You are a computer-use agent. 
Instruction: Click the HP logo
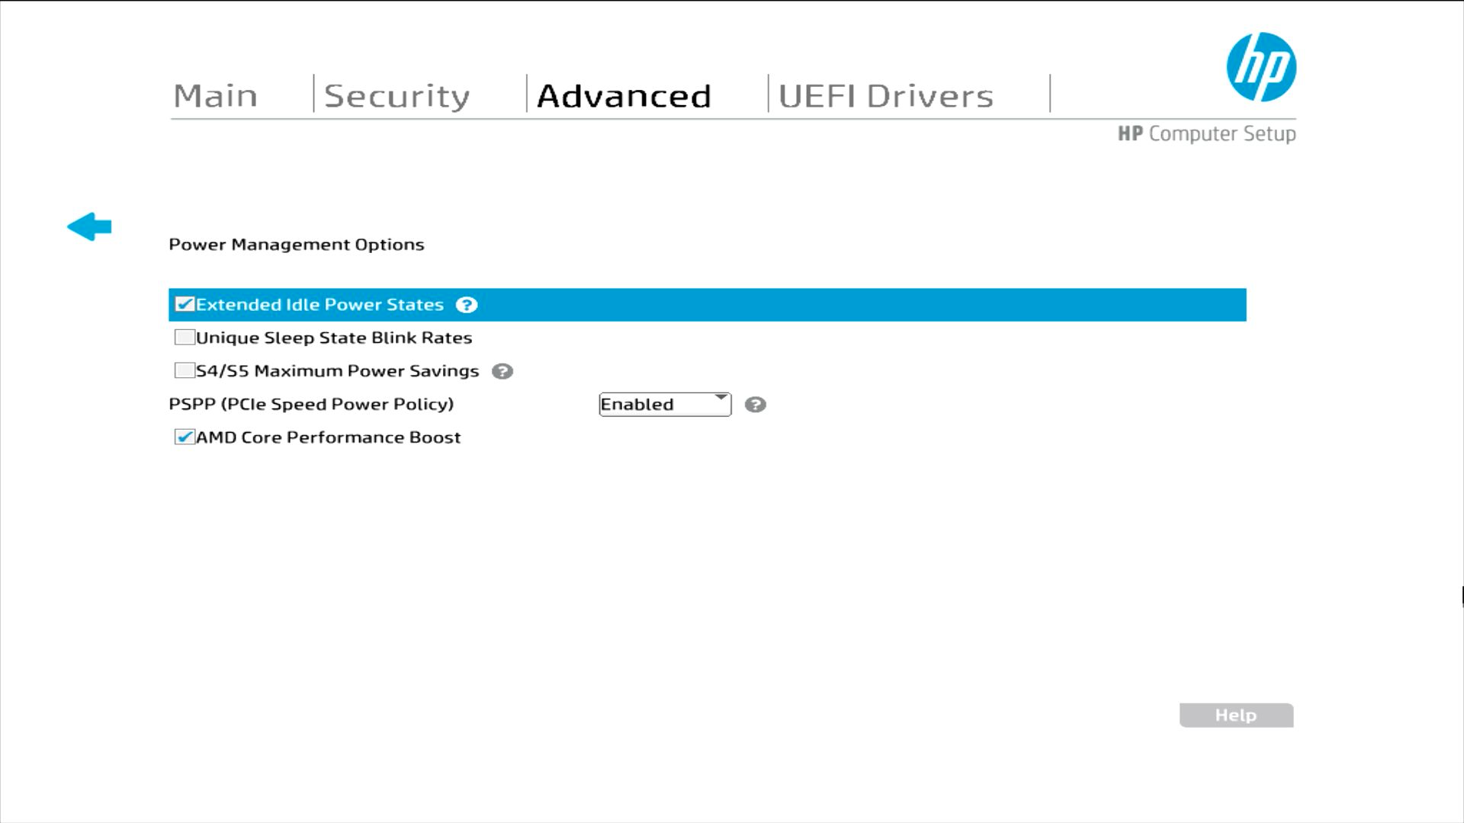click(x=1261, y=67)
